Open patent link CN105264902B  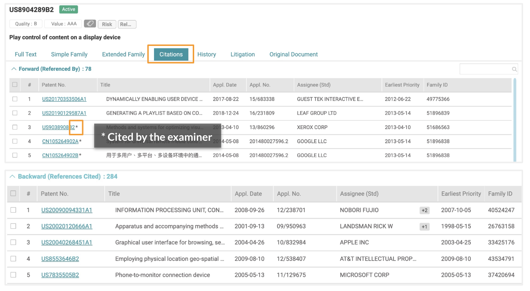coord(60,155)
